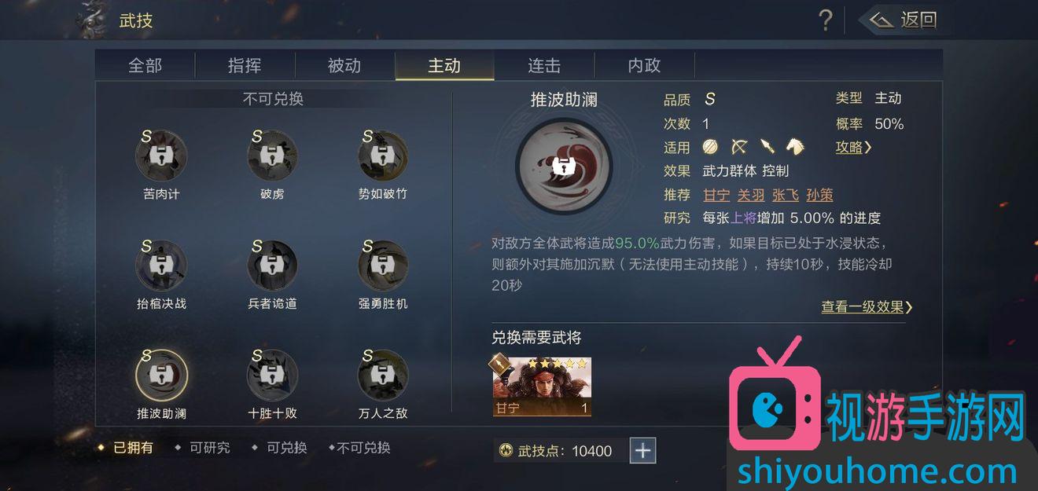This screenshot has height=491, width=1038.
Task: Open the 攻略 guide link
Action: tap(853, 147)
